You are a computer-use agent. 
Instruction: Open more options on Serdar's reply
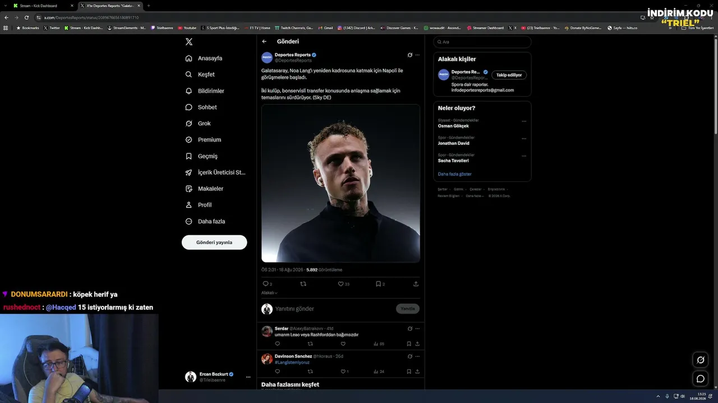point(417,329)
